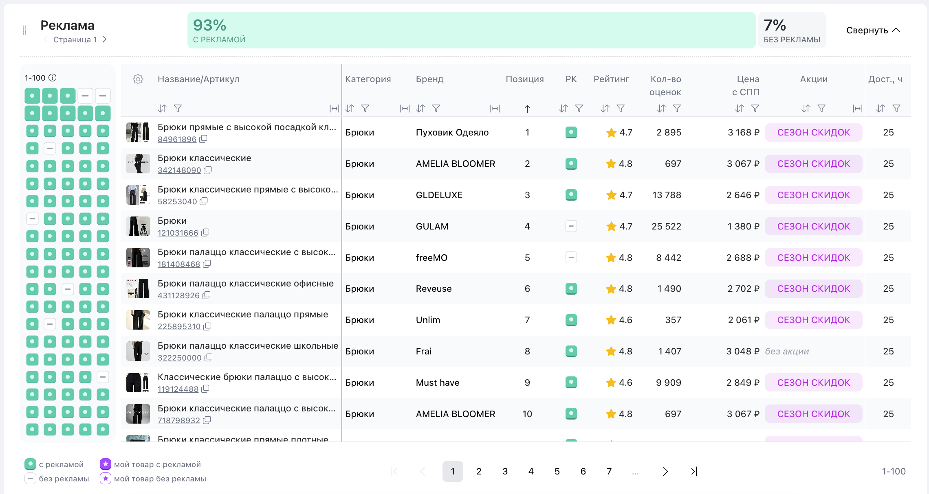
Task: Open article link 342148090
Action: (179, 170)
